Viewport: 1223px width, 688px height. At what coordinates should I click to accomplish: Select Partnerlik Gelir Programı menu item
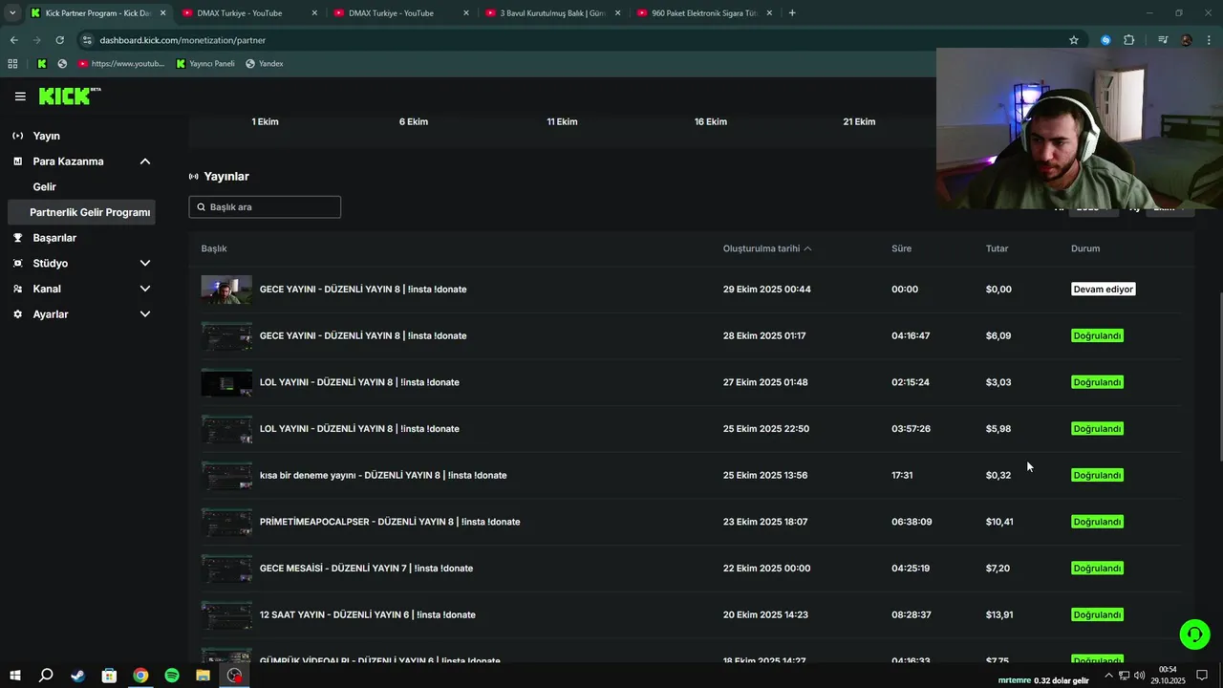tap(81, 212)
